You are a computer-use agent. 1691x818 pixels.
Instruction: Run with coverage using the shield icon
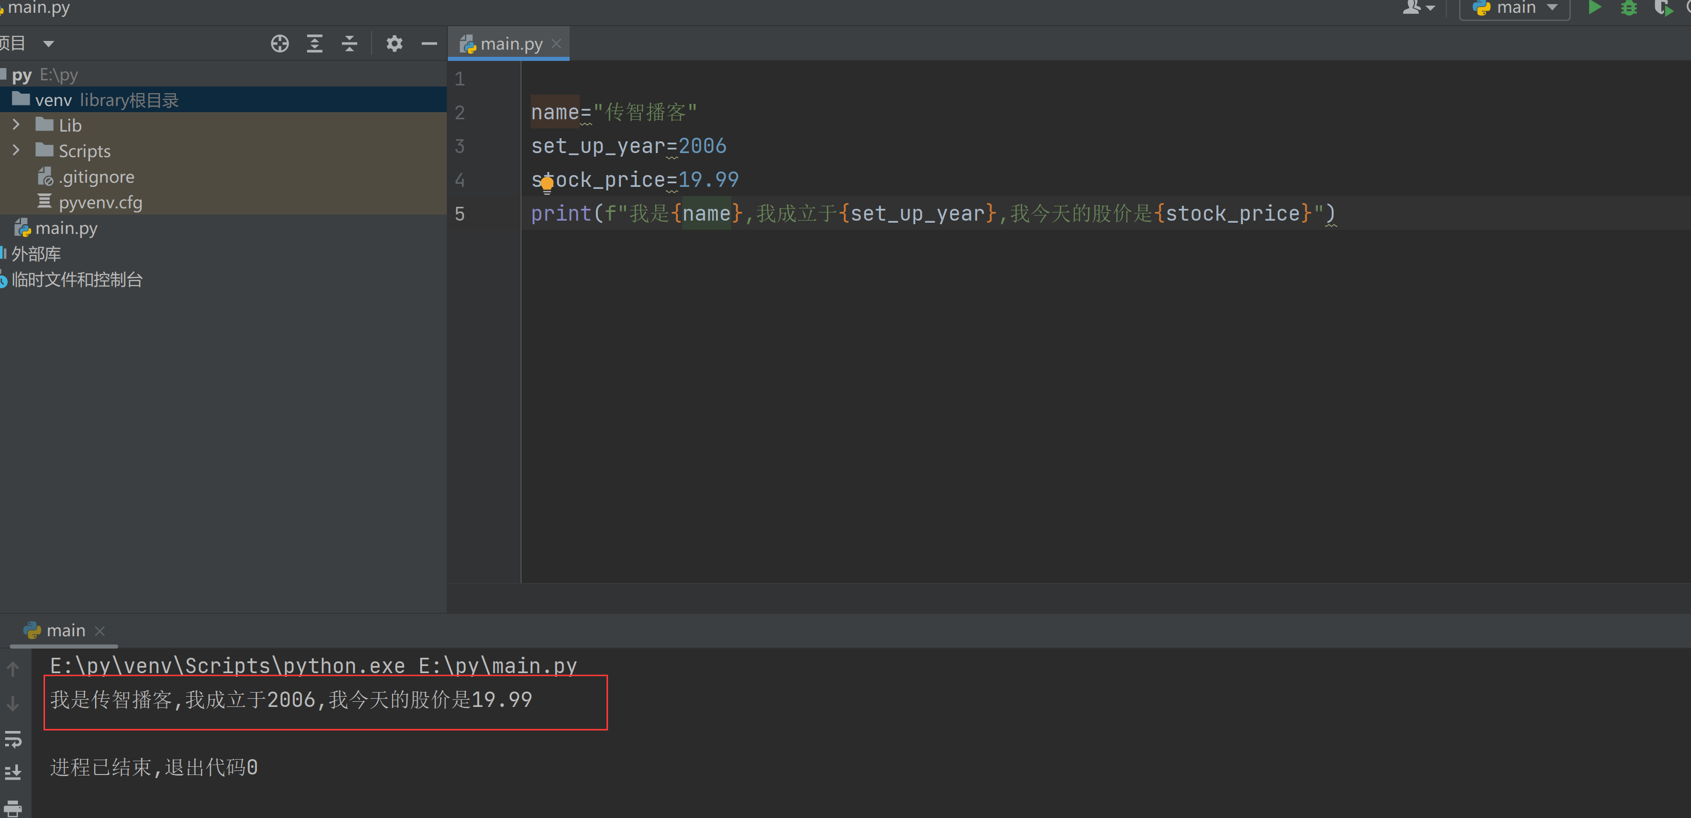click(x=1663, y=8)
